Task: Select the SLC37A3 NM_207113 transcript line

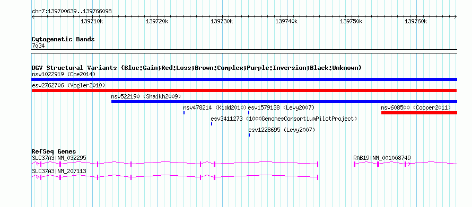Action: (175, 177)
